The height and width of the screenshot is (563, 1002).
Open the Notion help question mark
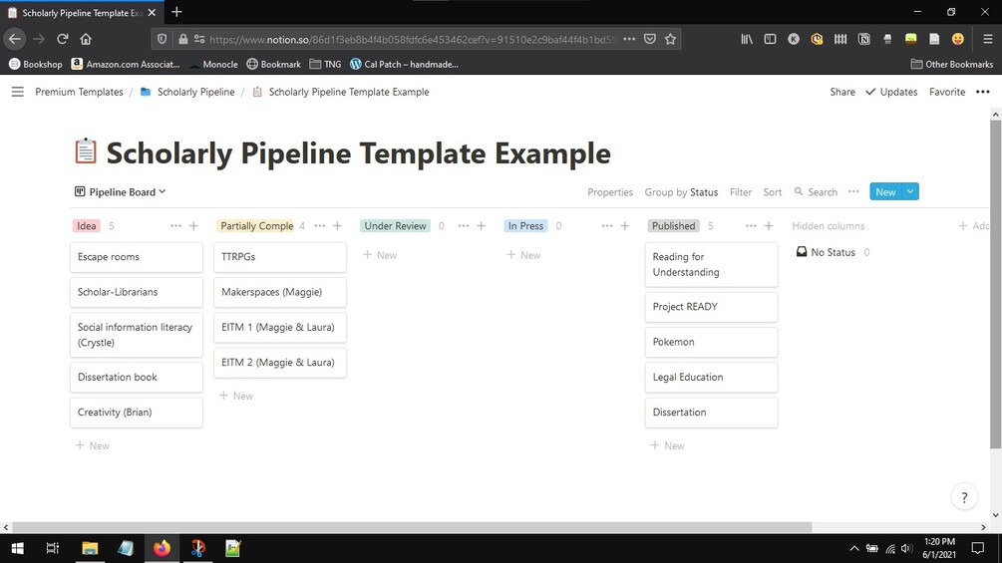point(964,497)
